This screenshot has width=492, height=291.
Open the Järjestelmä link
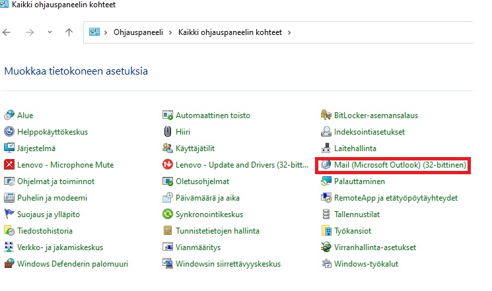click(x=36, y=148)
